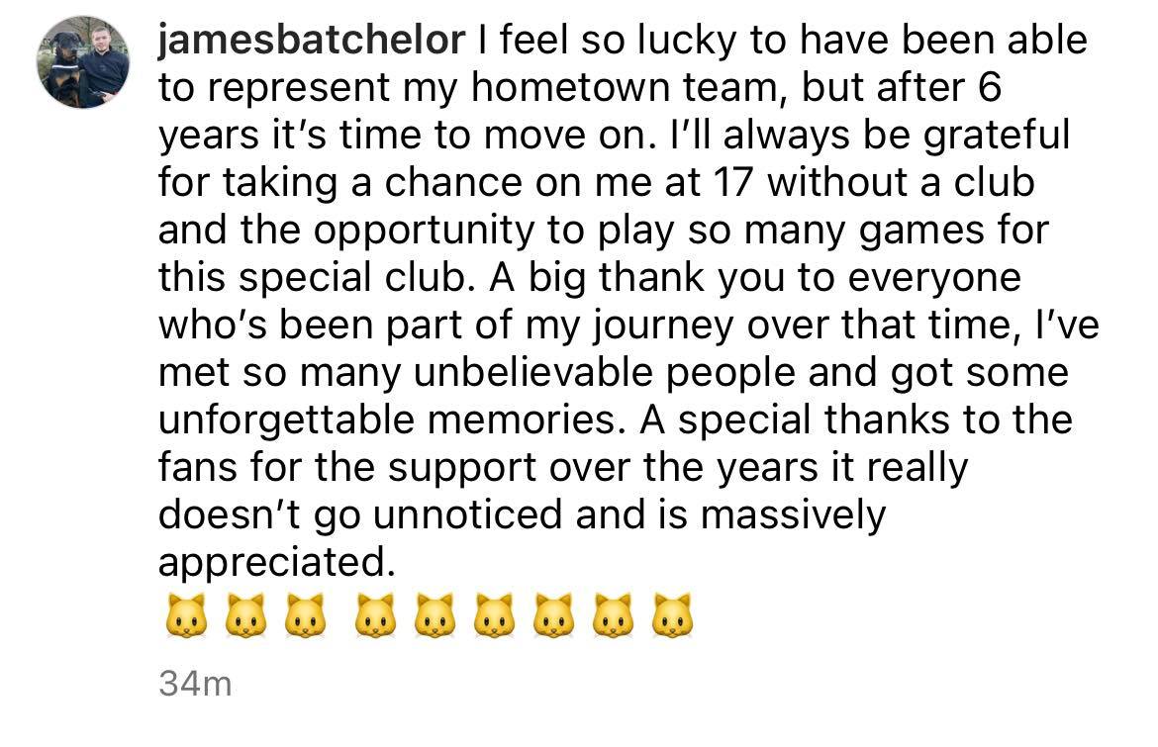This screenshot has width=1158, height=747.
Task: Click the word "massively" in the caption
Action: coord(793,515)
